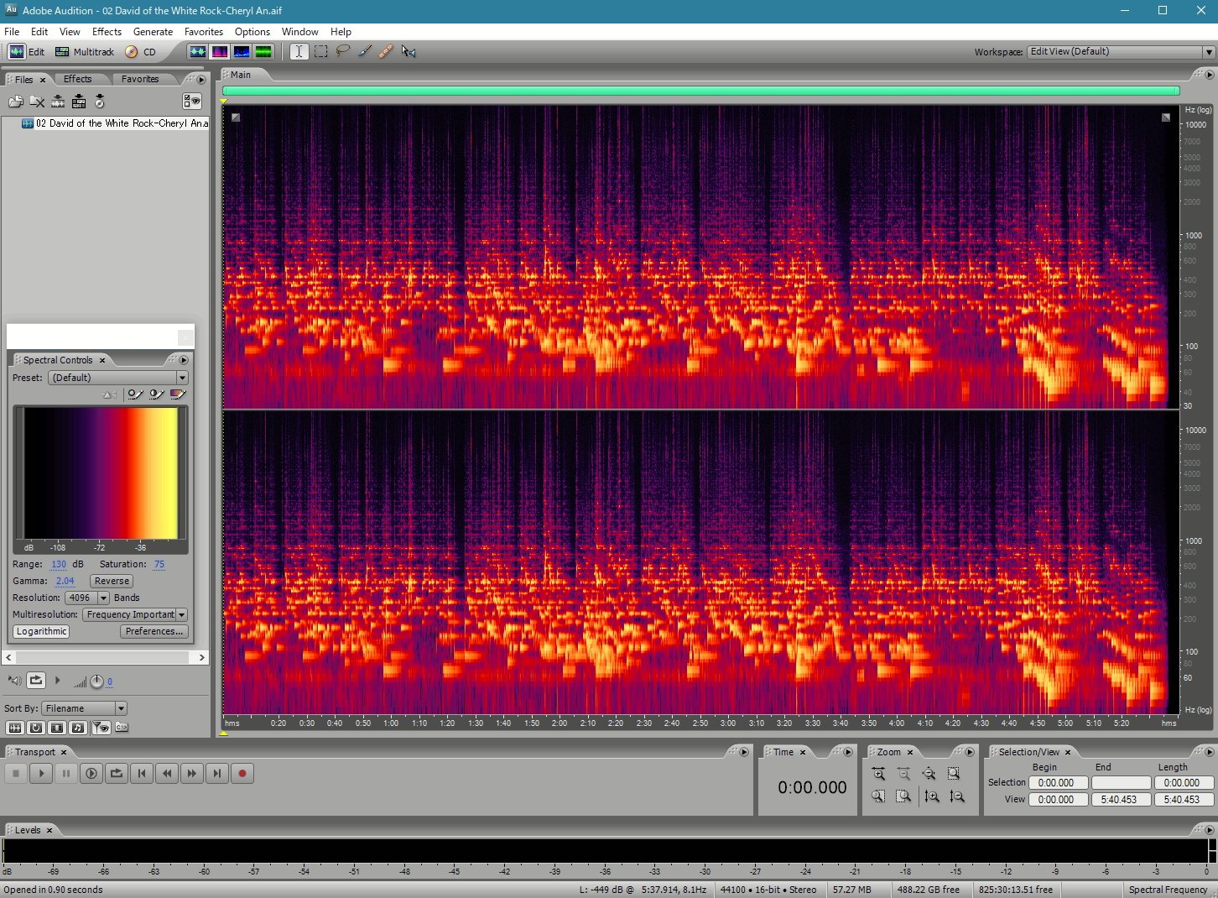Image resolution: width=1218 pixels, height=898 pixels.
Task: Click the Range value 130
Action: (x=59, y=565)
